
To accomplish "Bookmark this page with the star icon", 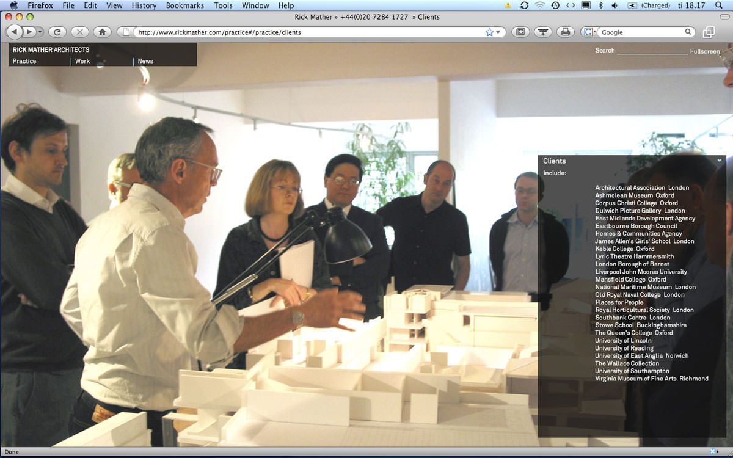I will [x=489, y=32].
